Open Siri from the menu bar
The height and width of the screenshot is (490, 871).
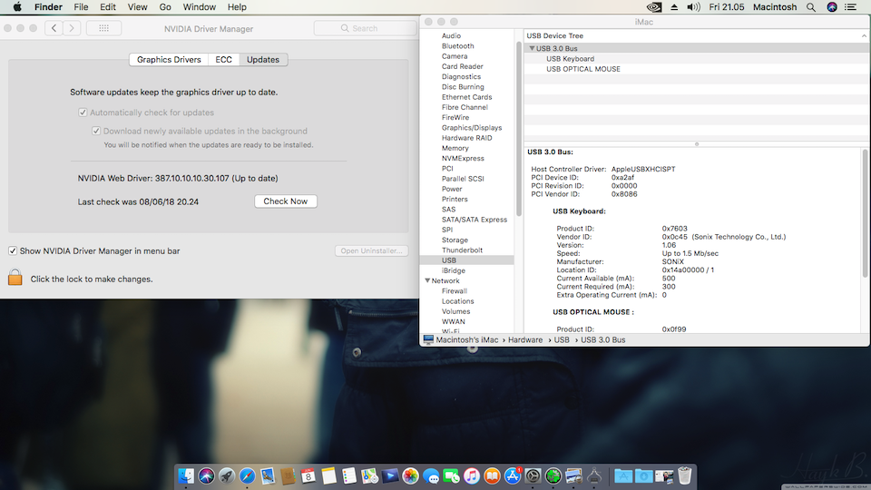click(x=833, y=7)
